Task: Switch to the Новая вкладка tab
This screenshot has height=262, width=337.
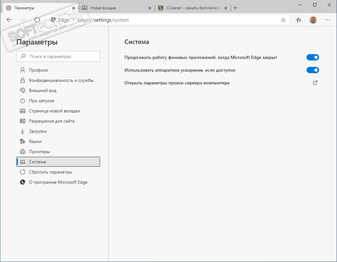Action: click(117, 8)
